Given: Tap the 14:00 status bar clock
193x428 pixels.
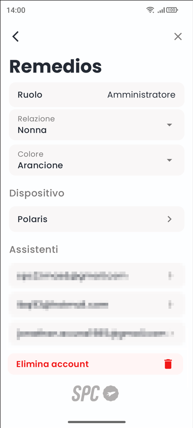Looking at the screenshot, I should [16, 10].
